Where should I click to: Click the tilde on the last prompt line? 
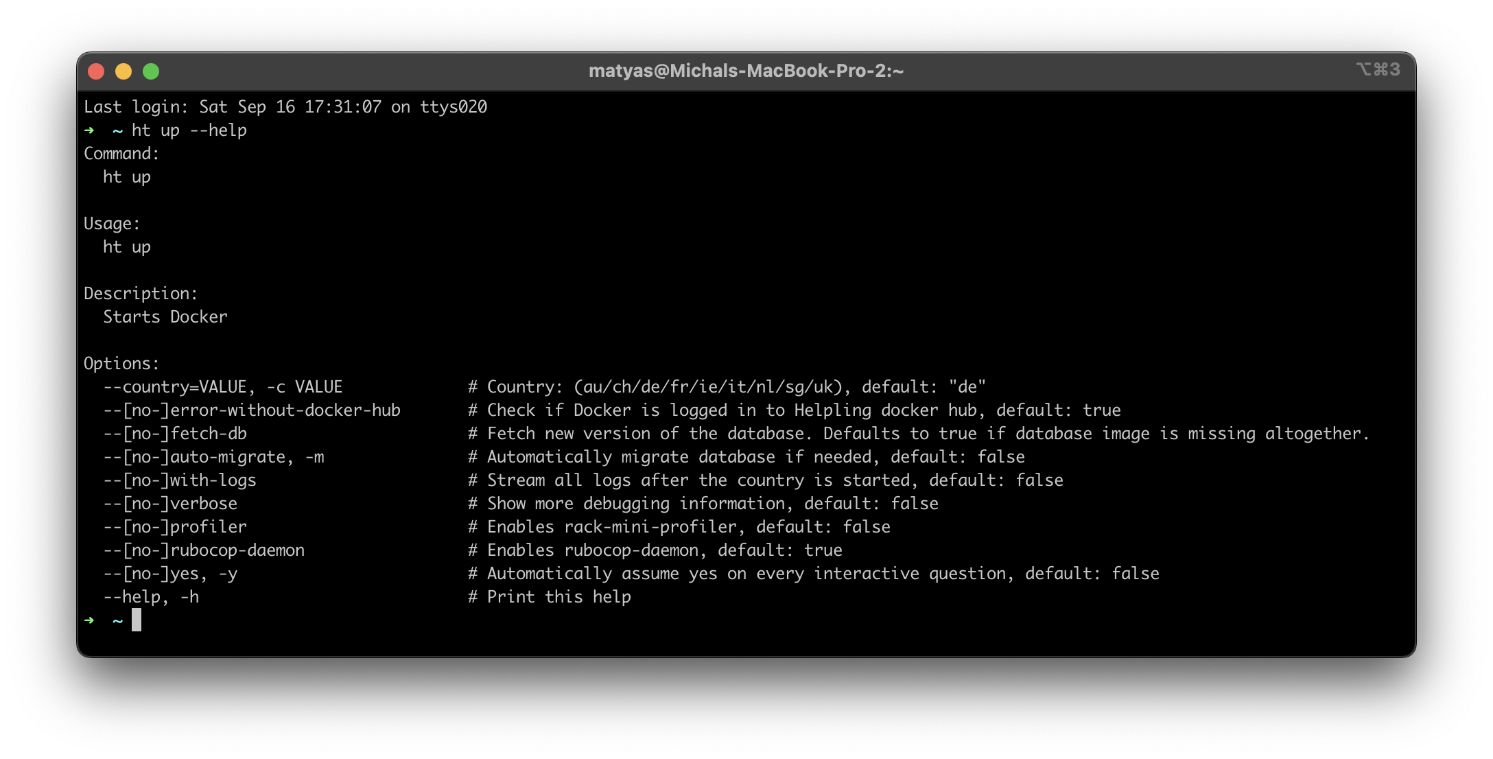pyautogui.click(x=118, y=621)
